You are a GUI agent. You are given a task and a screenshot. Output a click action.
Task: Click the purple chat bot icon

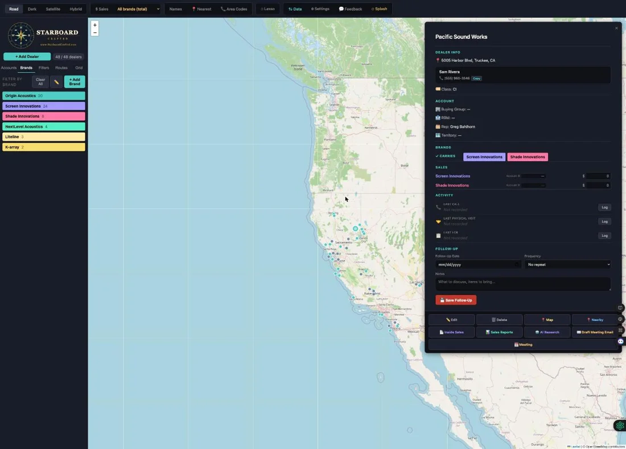620,341
